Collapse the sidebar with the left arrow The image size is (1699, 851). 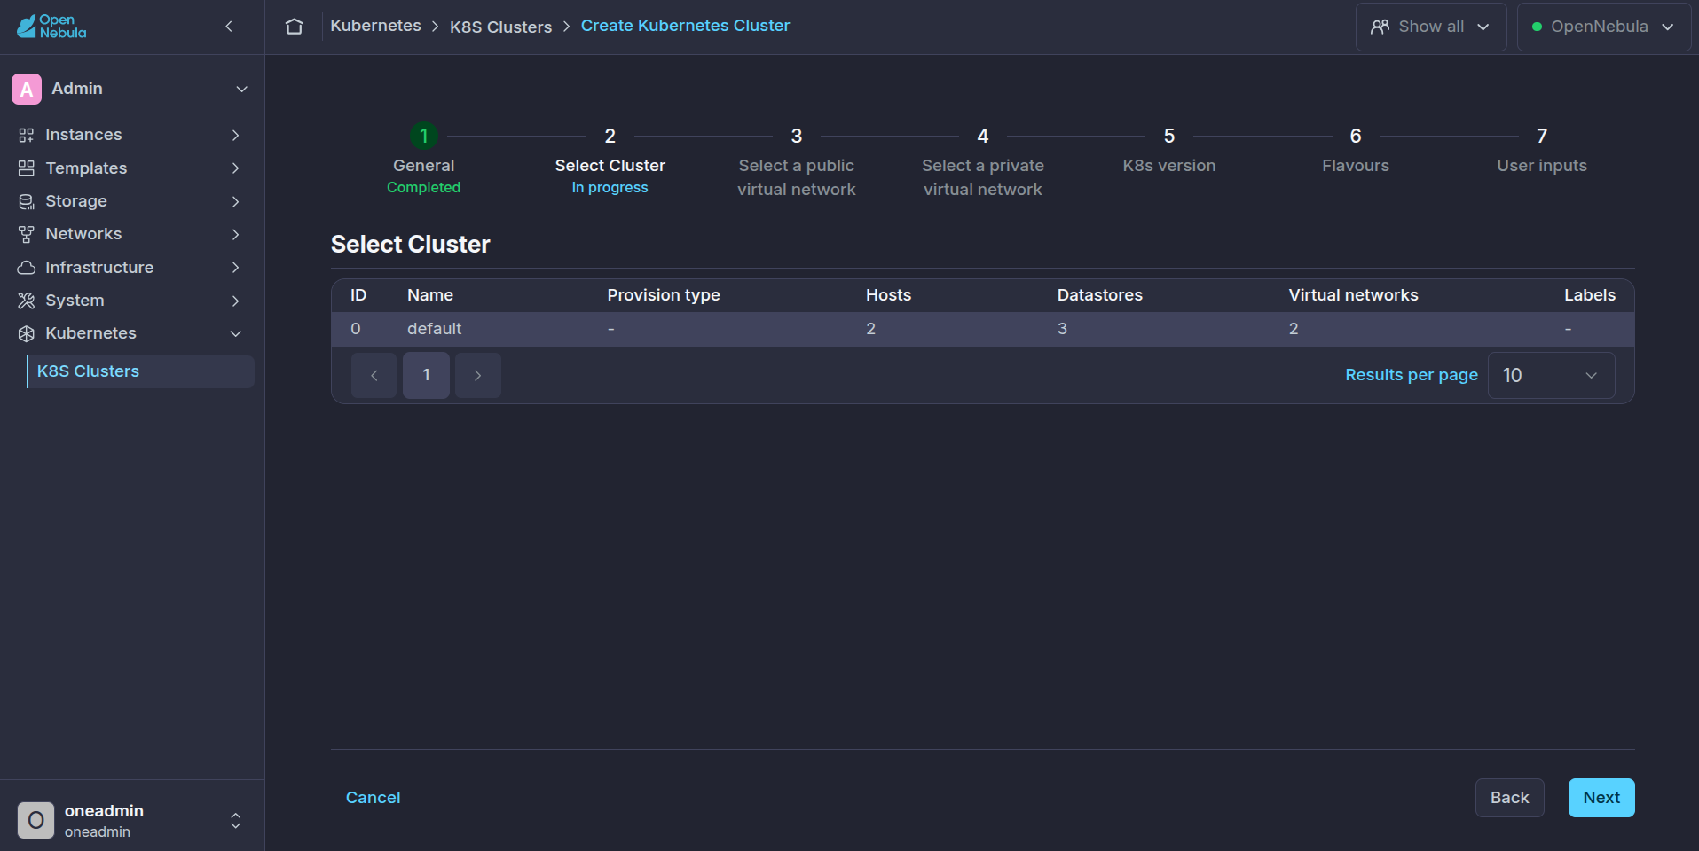(x=229, y=27)
